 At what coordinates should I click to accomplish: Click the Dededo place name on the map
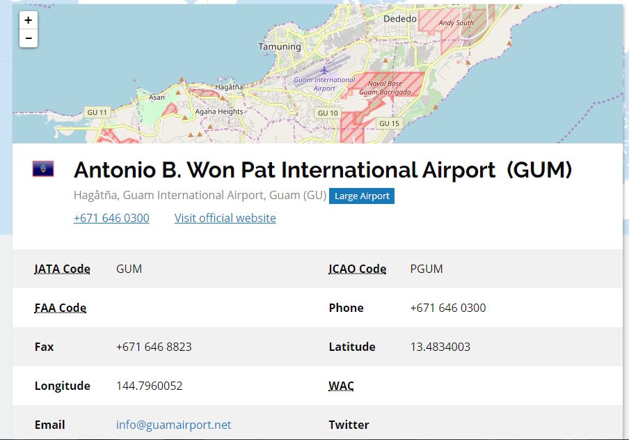(400, 19)
